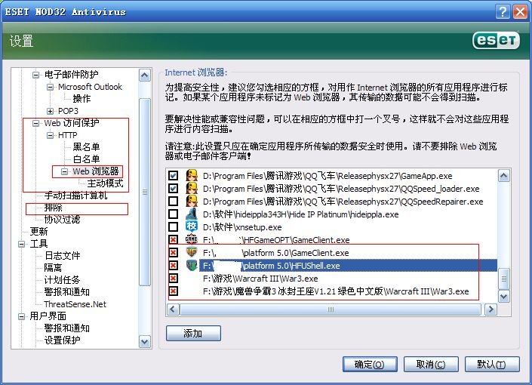Image resolution: width=532 pixels, height=385 pixels.
Task: Click application list horizontal scroll left arrow
Action: [x=173, y=310]
